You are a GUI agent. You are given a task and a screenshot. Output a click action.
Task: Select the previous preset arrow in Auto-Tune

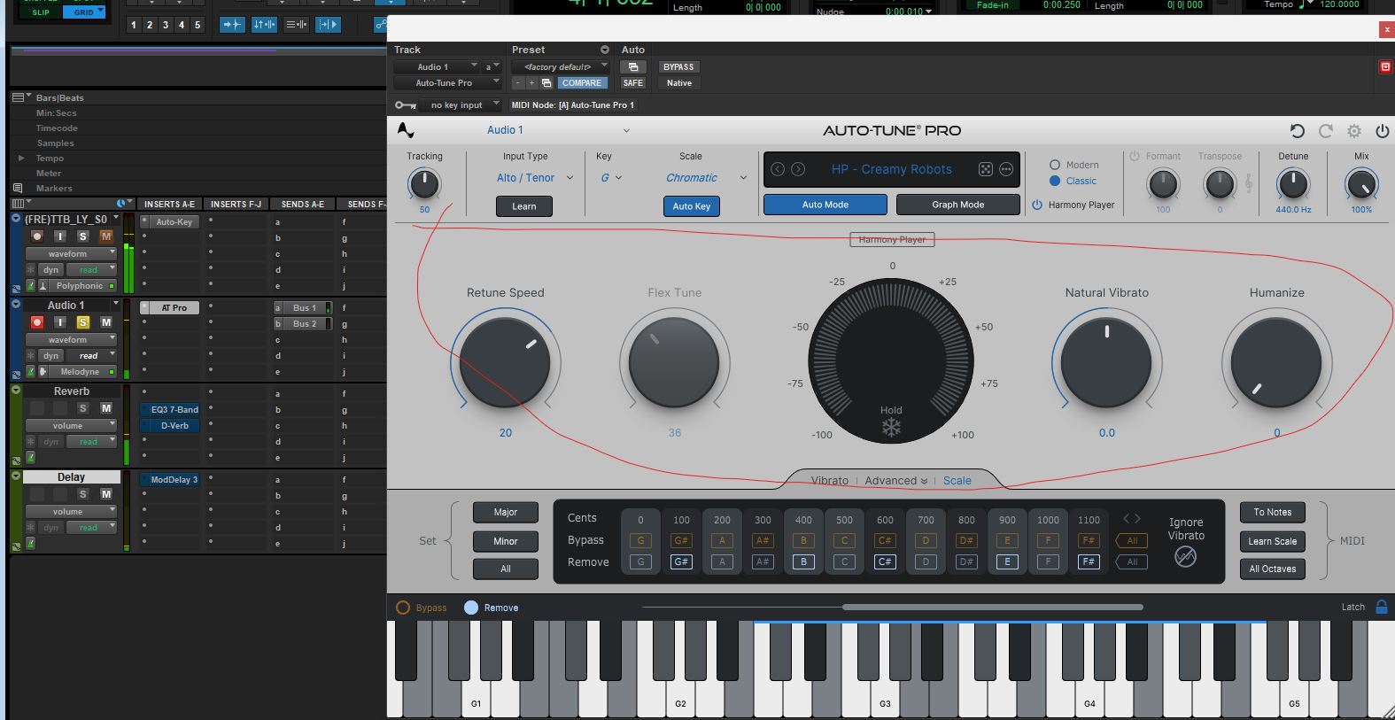click(x=778, y=169)
